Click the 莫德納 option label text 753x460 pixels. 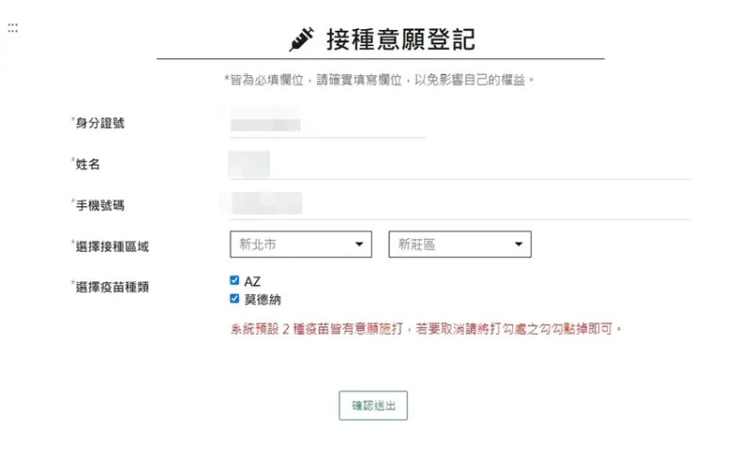click(x=263, y=300)
